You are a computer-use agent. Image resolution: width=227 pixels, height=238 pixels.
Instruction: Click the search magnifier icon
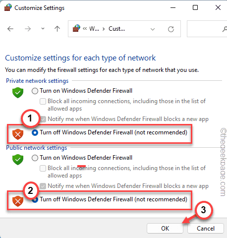[225, 29]
